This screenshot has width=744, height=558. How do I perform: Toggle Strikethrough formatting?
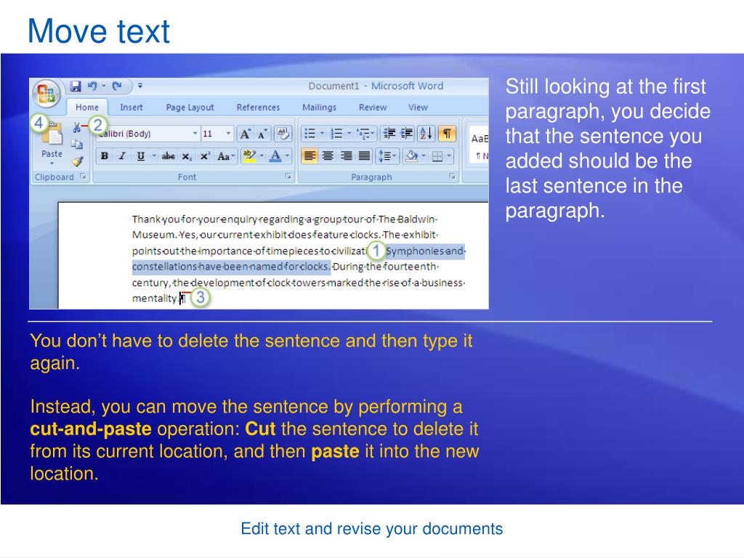click(x=168, y=155)
